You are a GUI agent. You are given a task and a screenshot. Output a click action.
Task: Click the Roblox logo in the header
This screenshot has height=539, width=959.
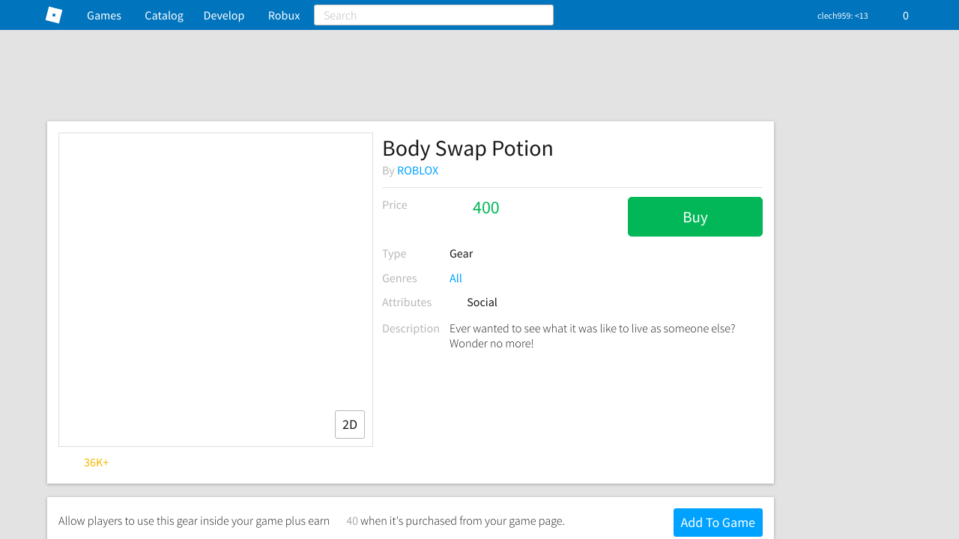tap(54, 15)
